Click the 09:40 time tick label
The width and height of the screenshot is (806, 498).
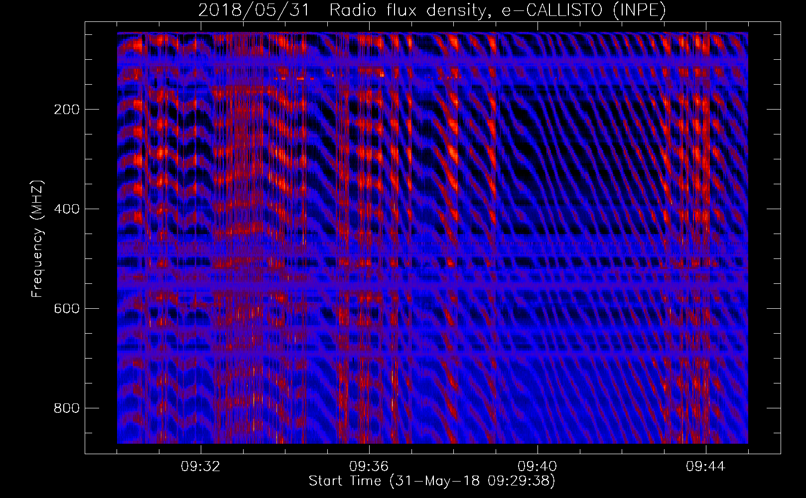(x=537, y=467)
